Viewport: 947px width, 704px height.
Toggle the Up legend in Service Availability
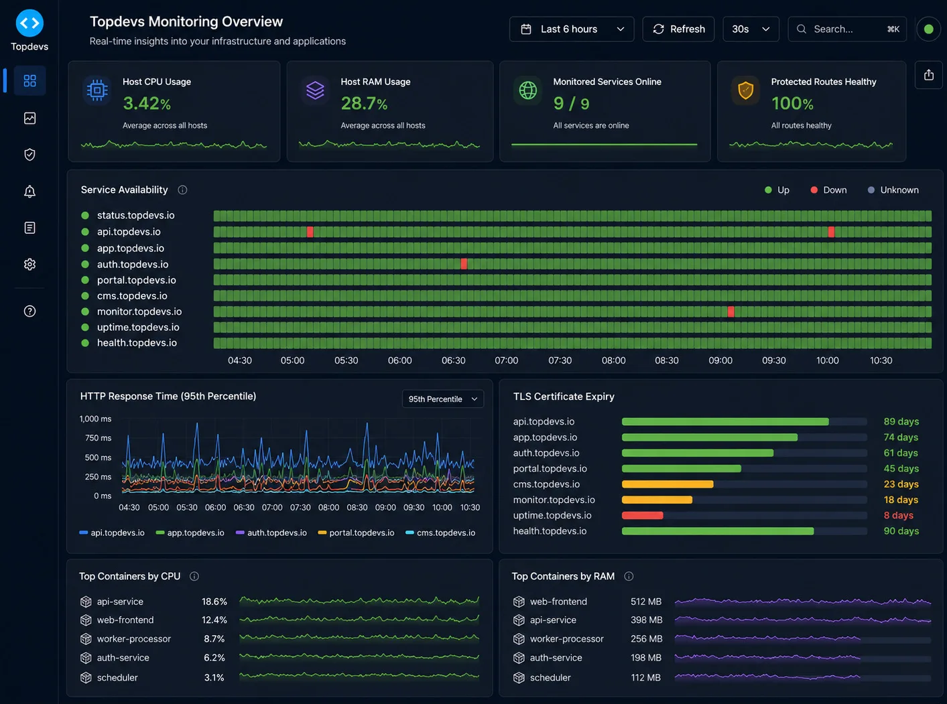pyautogui.click(x=777, y=190)
